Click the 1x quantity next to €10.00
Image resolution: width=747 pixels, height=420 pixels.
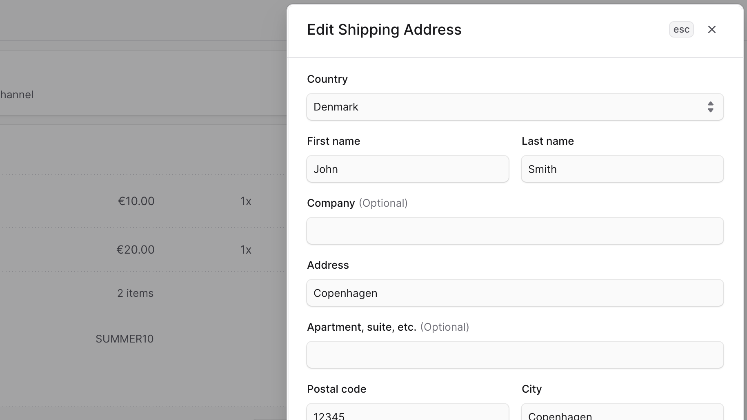pos(246,201)
